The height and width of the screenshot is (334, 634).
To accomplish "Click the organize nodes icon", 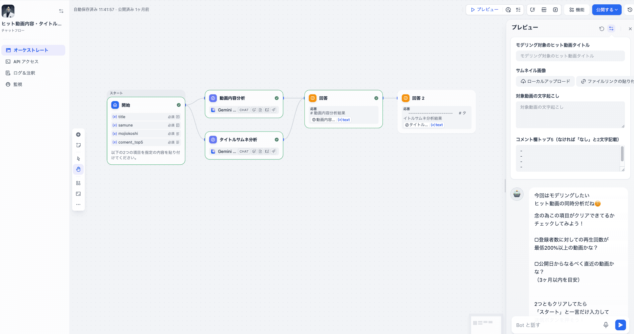I will pos(78,183).
